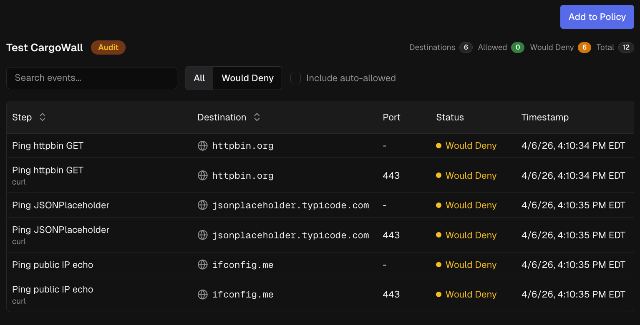This screenshot has width=640, height=325.
Task: Click the Step column sort arrows
Action: coord(42,117)
